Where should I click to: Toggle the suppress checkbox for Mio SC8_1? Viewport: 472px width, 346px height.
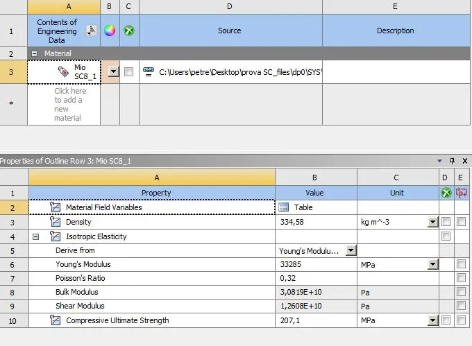tap(129, 71)
